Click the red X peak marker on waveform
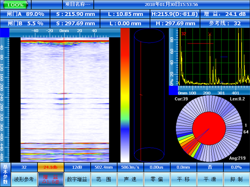 210,34
